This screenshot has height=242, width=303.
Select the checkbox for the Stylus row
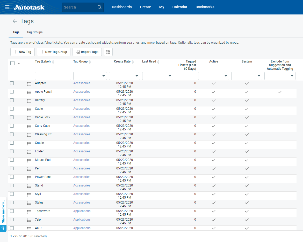coord(12,203)
